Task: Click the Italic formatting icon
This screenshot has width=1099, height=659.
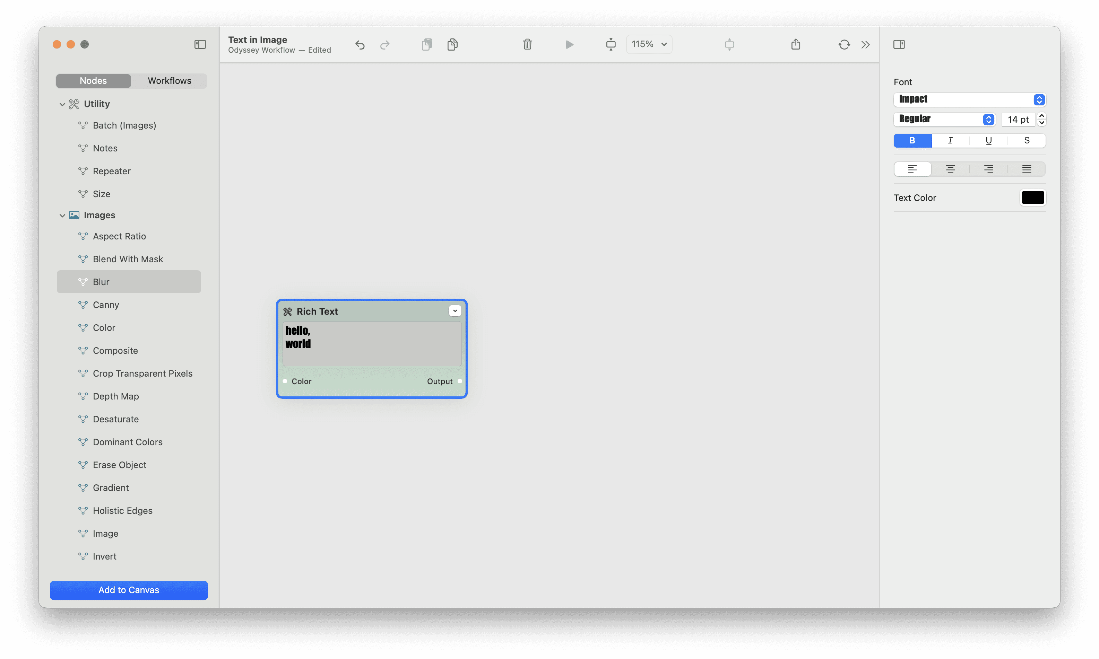Action: tap(950, 140)
